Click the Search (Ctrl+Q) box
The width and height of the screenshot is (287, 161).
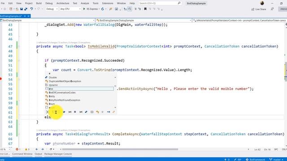(x=160, y=3)
